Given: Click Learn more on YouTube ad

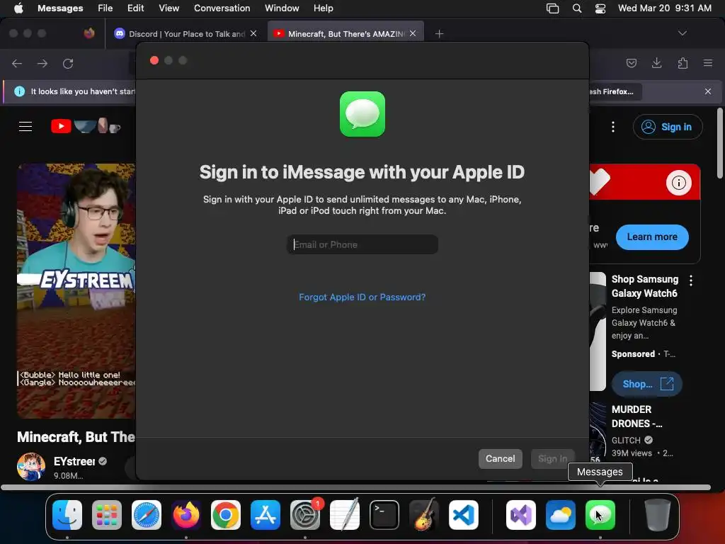Looking at the screenshot, I should [x=652, y=237].
